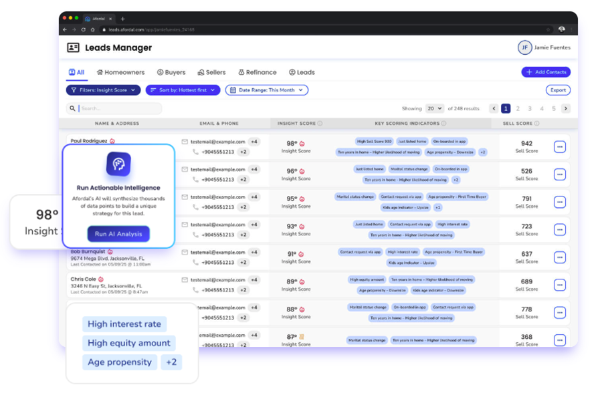Expand the +2 phones in Paul Rodriguez row

243,152
